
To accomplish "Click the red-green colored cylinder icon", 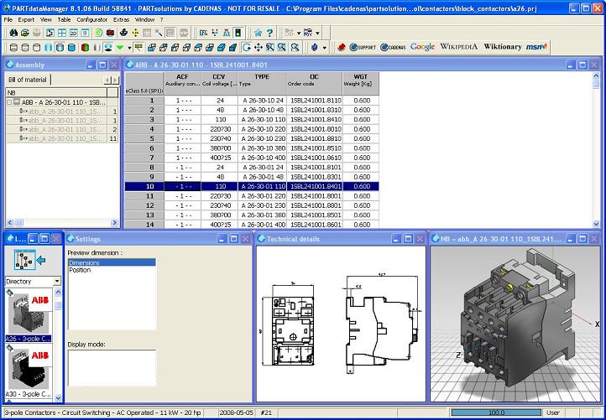I will [x=85, y=48].
